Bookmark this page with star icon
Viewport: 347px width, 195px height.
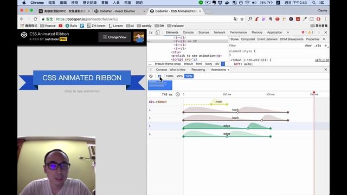(242, 19)
